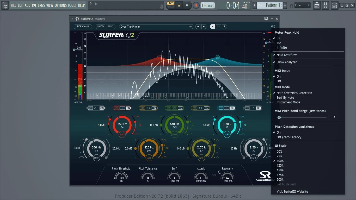Toggle ON switch for red band
Viewport: 356px width, 200px height.
(x=128, y=108)
